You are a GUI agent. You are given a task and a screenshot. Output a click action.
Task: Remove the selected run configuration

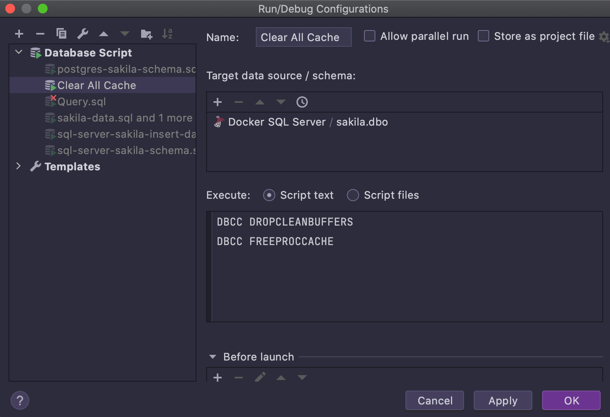40,34
